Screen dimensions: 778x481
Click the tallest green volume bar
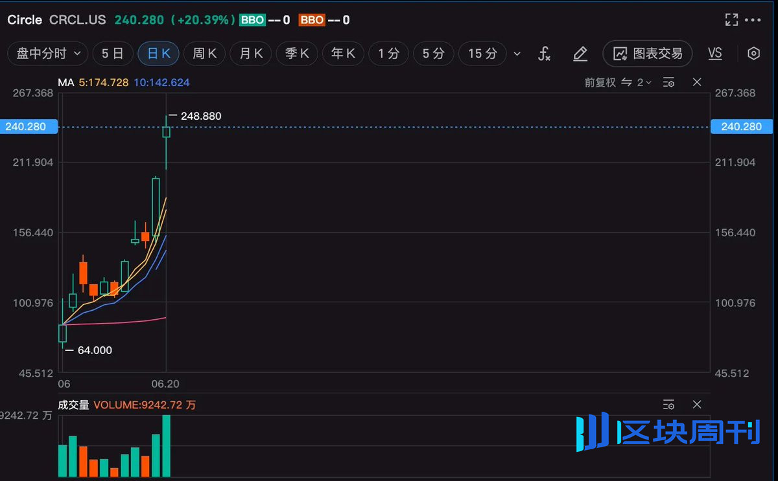(x=167, y=446)
